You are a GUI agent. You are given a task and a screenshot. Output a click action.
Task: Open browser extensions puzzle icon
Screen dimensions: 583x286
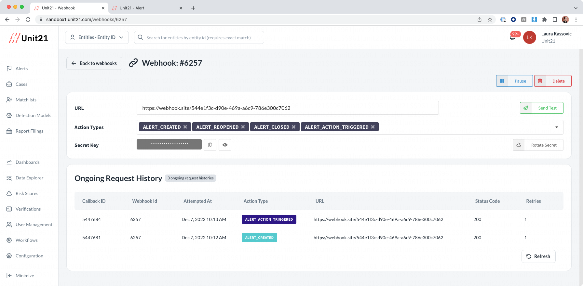click(545, 19)
